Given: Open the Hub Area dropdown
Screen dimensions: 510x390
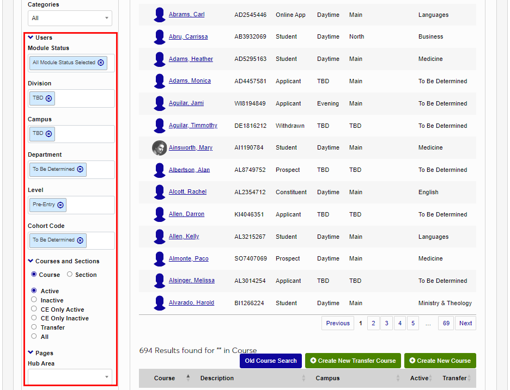Looking at the screenshot, I should pos(70,375).
